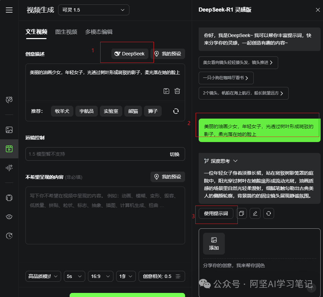This screenshot has height=297, width=323.
Task: Regenerate the DeepSeek prompt
Action: (269, 213)
